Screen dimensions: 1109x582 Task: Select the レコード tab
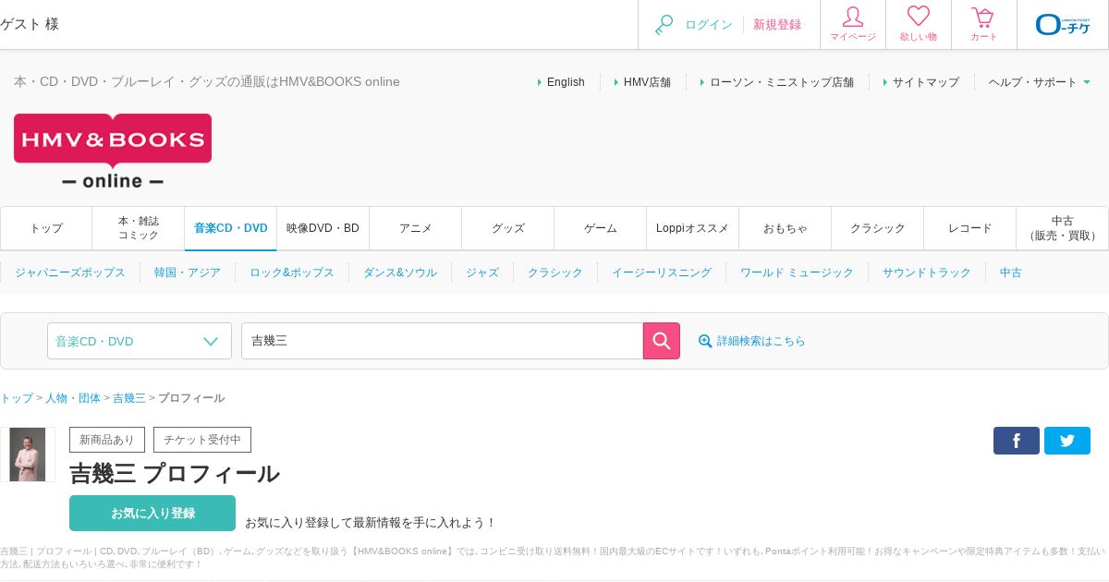[x=970, y=228]
